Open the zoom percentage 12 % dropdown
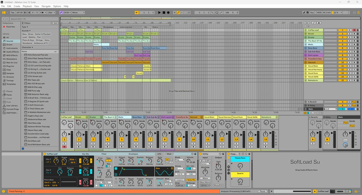 click(x=337, y=13)
